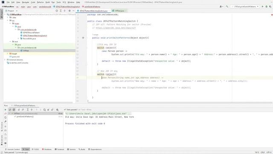This screenshot has width=273, height=154.
Task: Click the Build project hammer icon
Action: (227, 7)
